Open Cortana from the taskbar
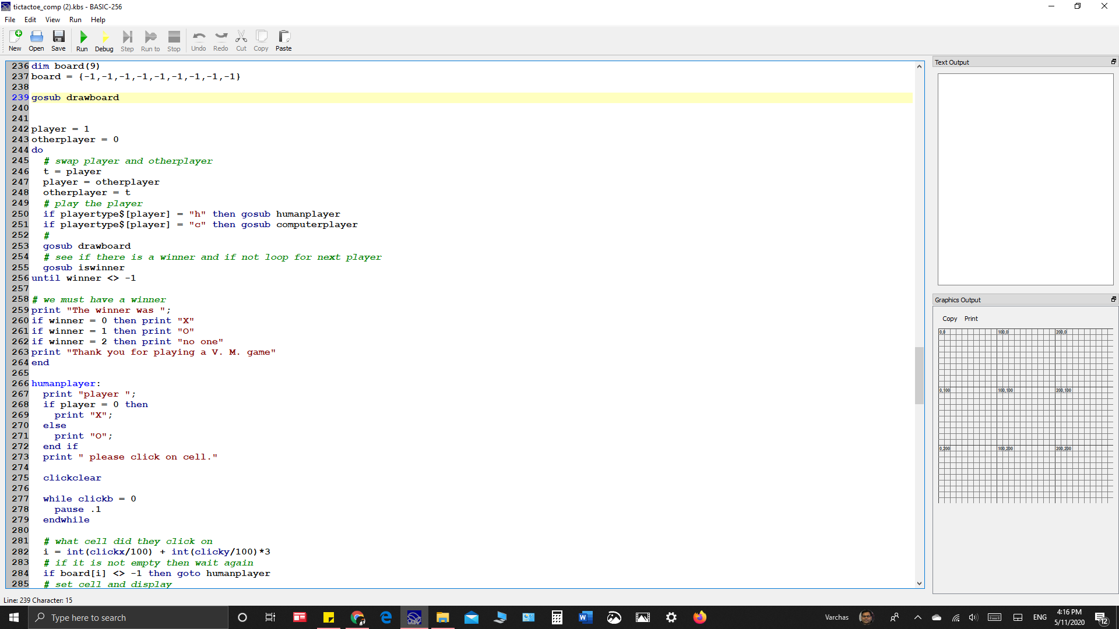 [242, 617]
